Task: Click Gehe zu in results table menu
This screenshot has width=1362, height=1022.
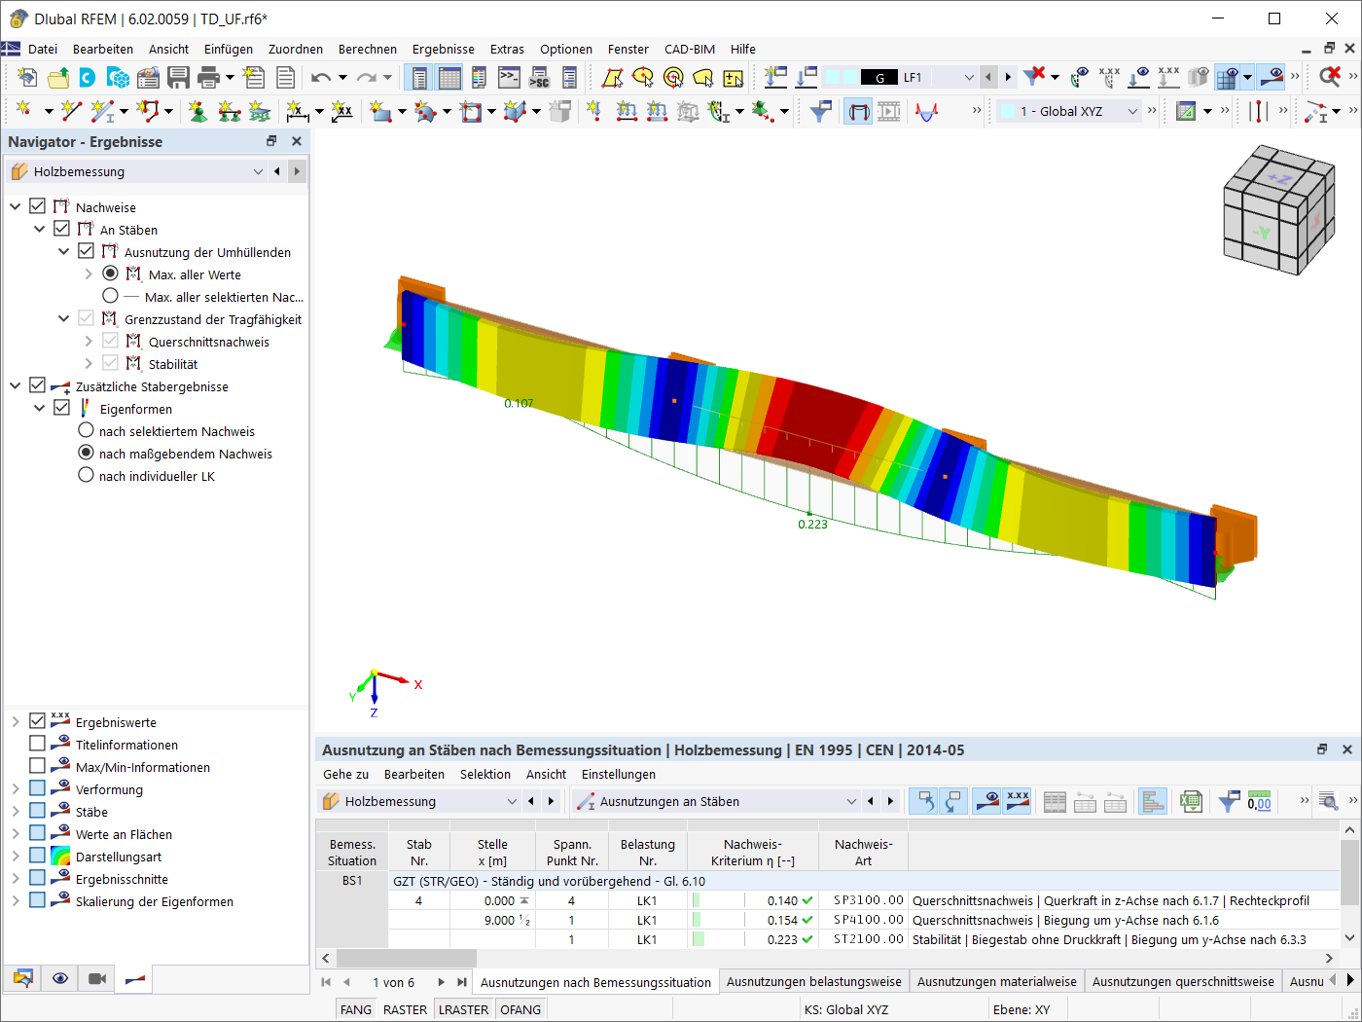Action: coord(346,774)
